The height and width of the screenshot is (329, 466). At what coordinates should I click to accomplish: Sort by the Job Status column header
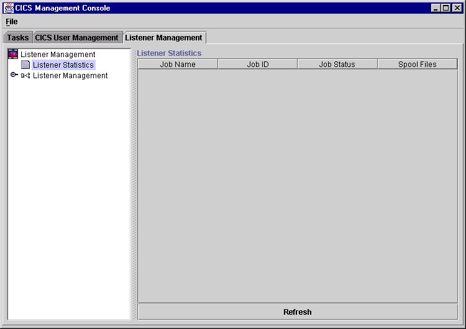[x=337, y=64]
